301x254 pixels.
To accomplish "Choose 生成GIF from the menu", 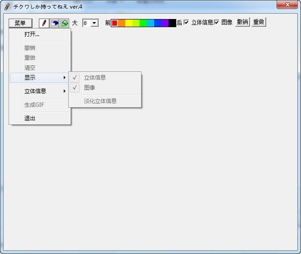I will tap(40, 105).
